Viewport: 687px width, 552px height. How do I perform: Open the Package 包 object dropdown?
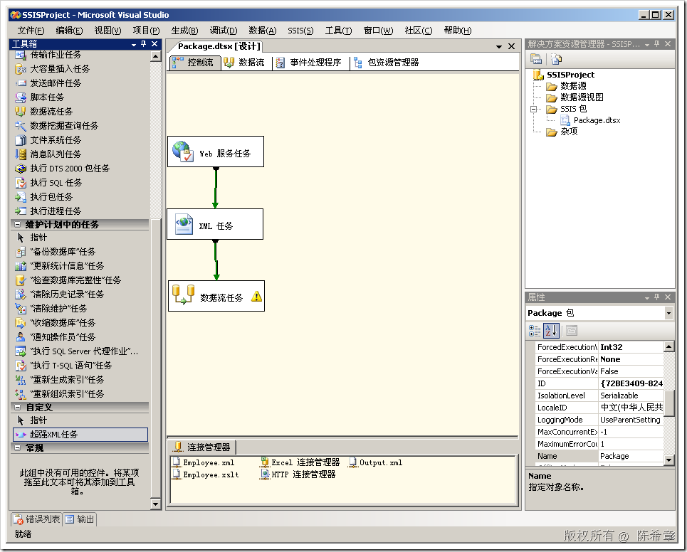pos(668,313)
